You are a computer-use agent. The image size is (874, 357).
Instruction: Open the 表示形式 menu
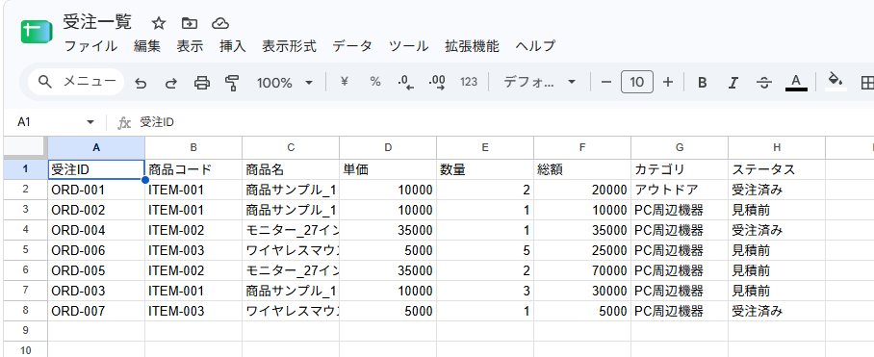coord(290,45)
